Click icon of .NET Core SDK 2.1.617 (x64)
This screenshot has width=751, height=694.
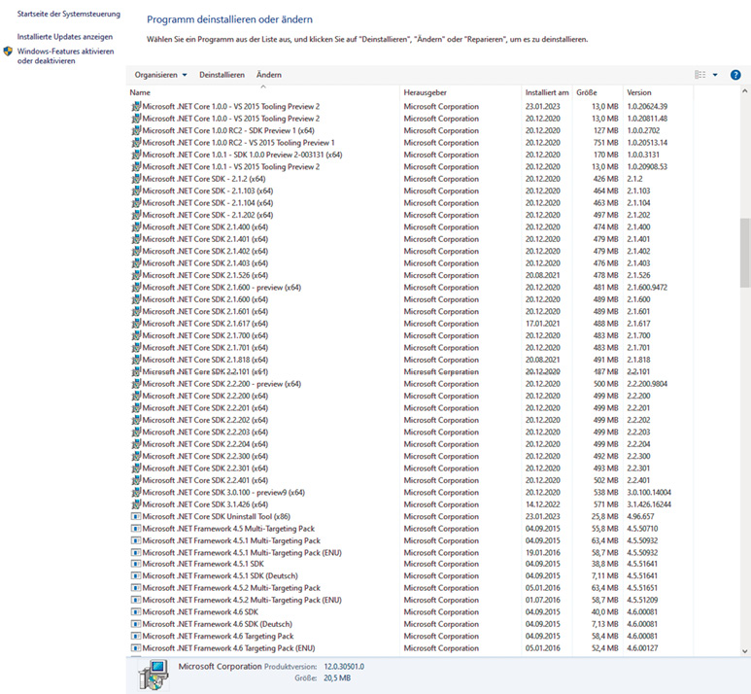click(x=136, y=323)
